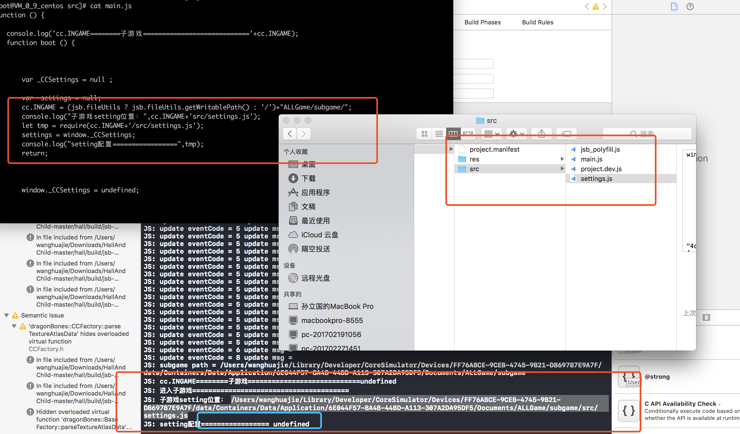Open the file inspector icon in Xcode
Image resolution: width=740 pixels, height=434 pixels.
[x=674, y=7]
